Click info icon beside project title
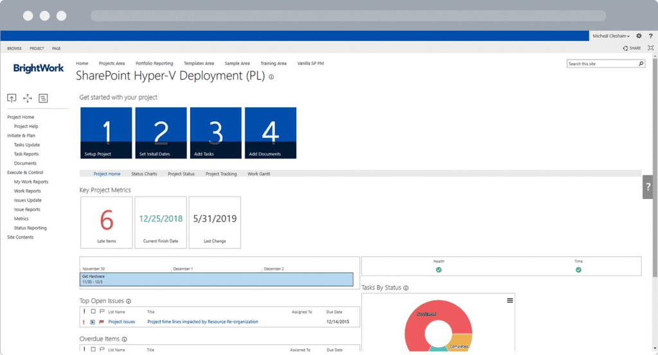 click(x=272, y=77)
